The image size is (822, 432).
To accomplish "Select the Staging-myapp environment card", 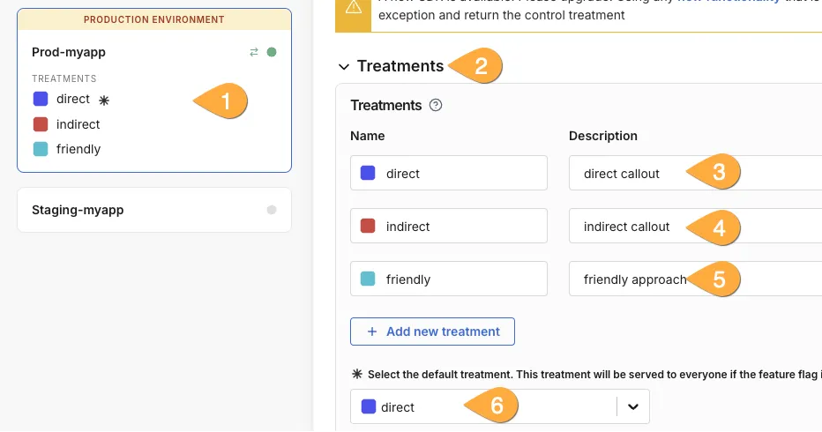I will (154, 210).
